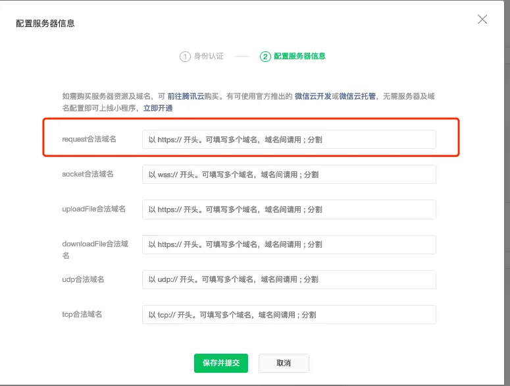Click the tcp合法域名 label text
The height and width of the screenshot is (386, 510).
(82, 314)
